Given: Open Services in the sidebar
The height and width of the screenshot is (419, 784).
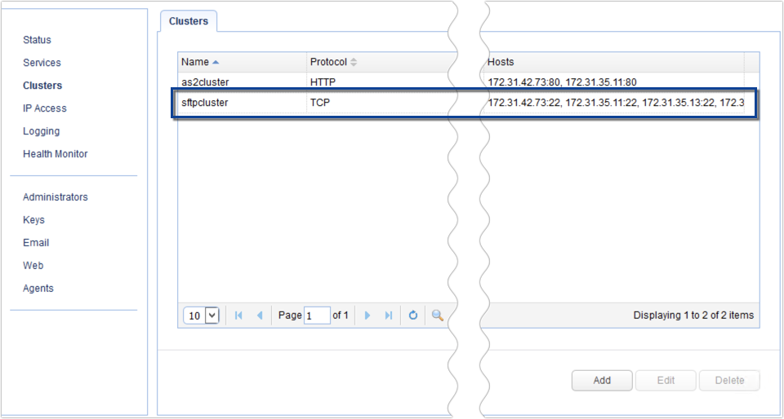Looking at the screenshot, I should point(42,63).
